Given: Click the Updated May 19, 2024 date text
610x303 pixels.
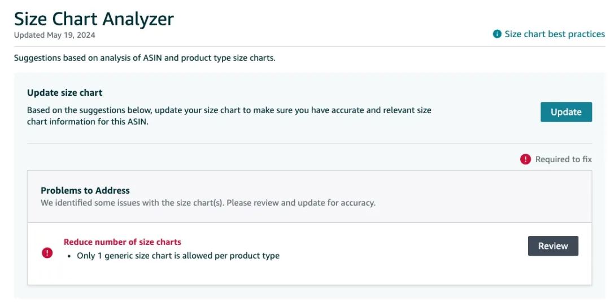Looking at the screenshot, I should click(x=55, y=35).
